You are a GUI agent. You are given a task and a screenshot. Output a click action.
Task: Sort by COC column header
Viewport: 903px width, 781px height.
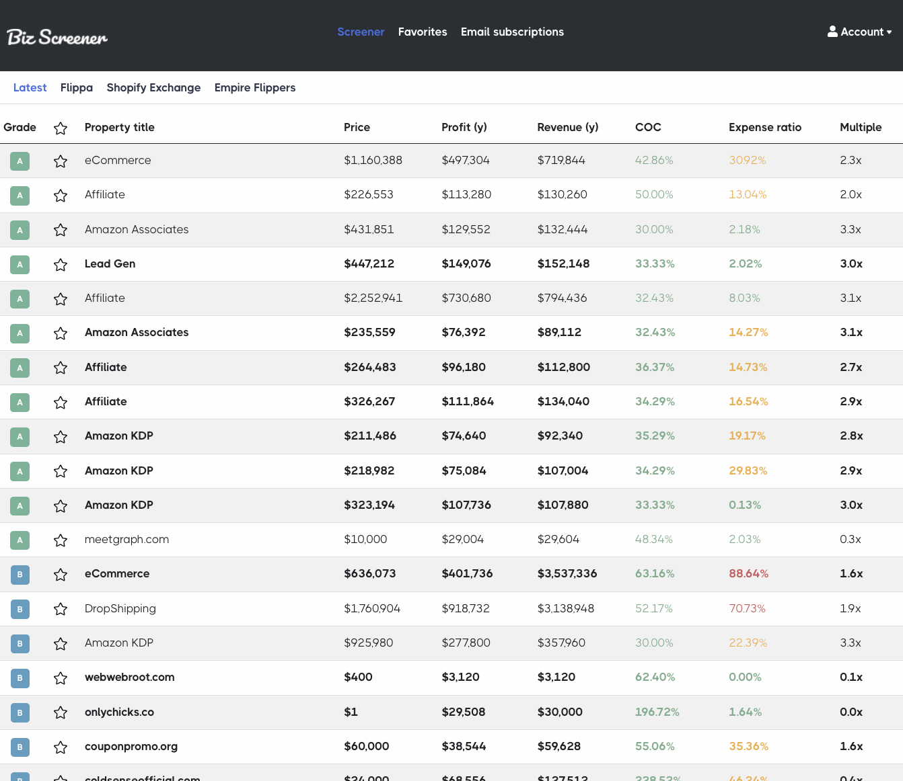(x=648, y=127)
